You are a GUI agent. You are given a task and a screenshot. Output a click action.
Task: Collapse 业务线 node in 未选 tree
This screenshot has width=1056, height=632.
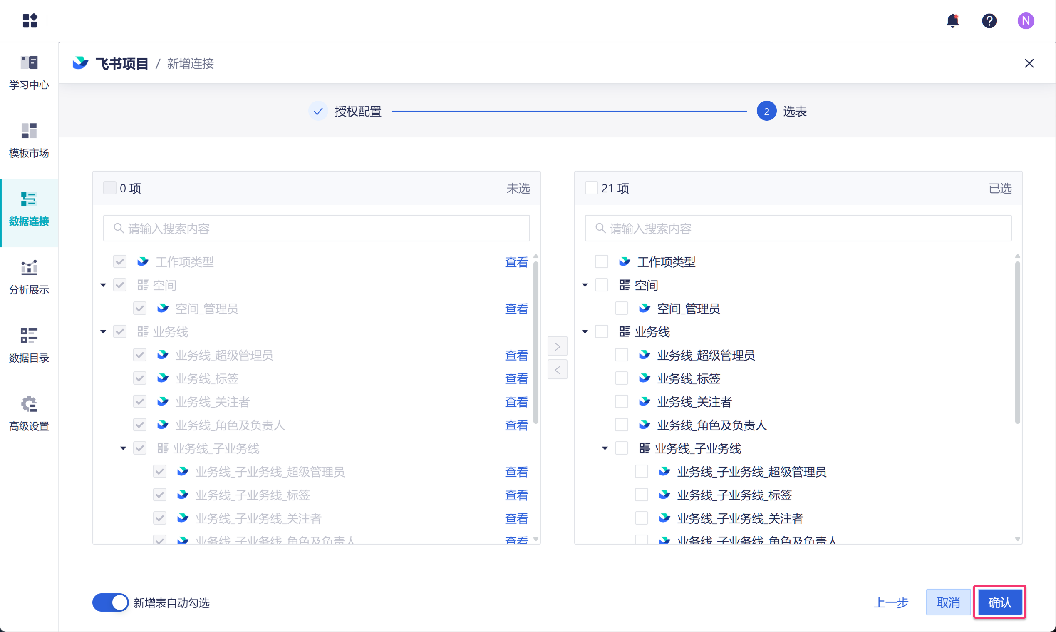pyautogui.click(x=103, y=332)
